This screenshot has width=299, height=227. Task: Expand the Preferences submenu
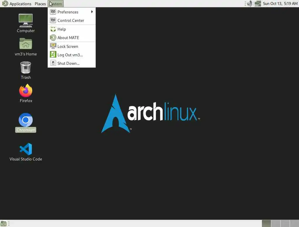(72, 12)
